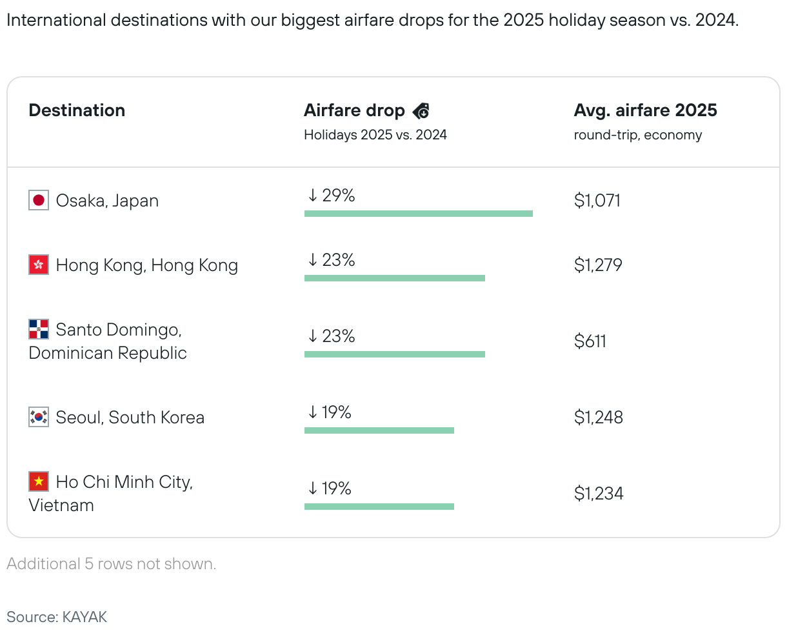Click the Additional 5 rows not shown note
The width and height of the screenshot is (787, 635).
click(x=112, y=564)
